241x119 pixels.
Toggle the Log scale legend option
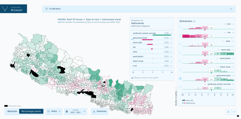(x=184, y=100)
